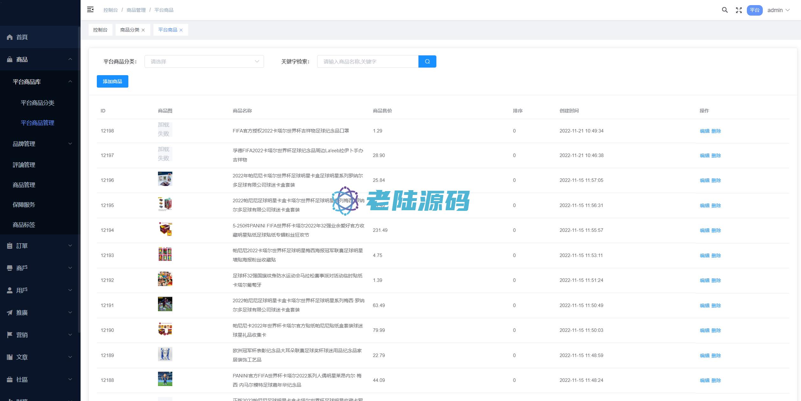Go to 首頁 in the sidebar

[22, 37]
